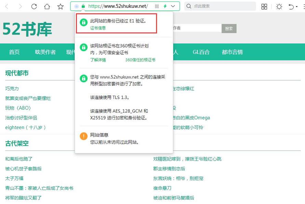Viewport: 305px width, 204px height.
Task: Open 被心机世子套路后
Action: 23,169
